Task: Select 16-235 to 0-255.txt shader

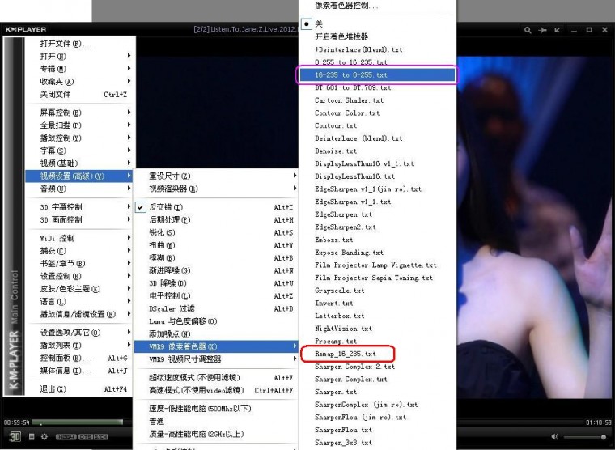Action: click(377, 74)
